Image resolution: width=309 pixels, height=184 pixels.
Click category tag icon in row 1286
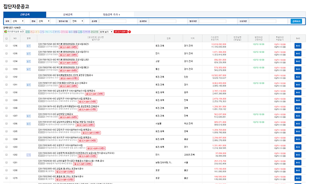[x=29, y=124]
